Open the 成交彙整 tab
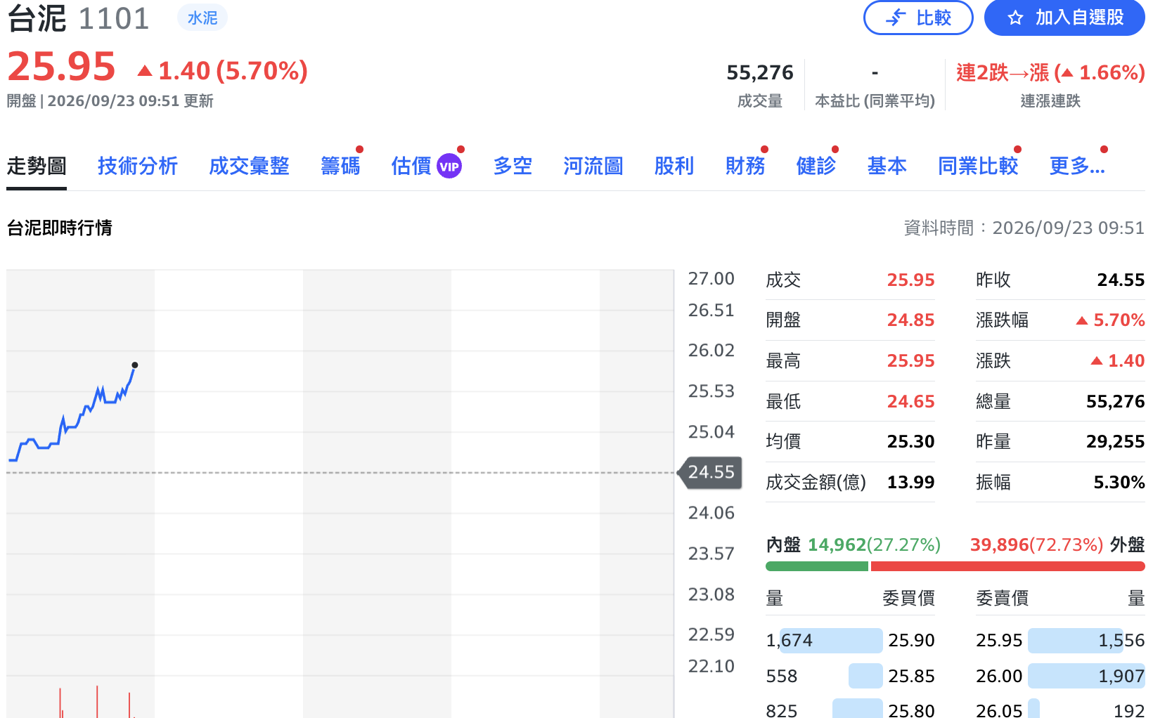Screen dimensions: 1153x718 (x=250, y=167)
